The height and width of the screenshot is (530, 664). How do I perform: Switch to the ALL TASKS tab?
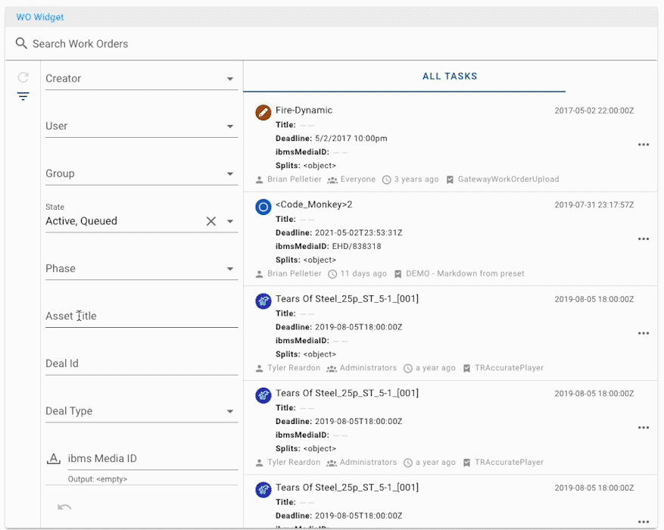(450, 76)
